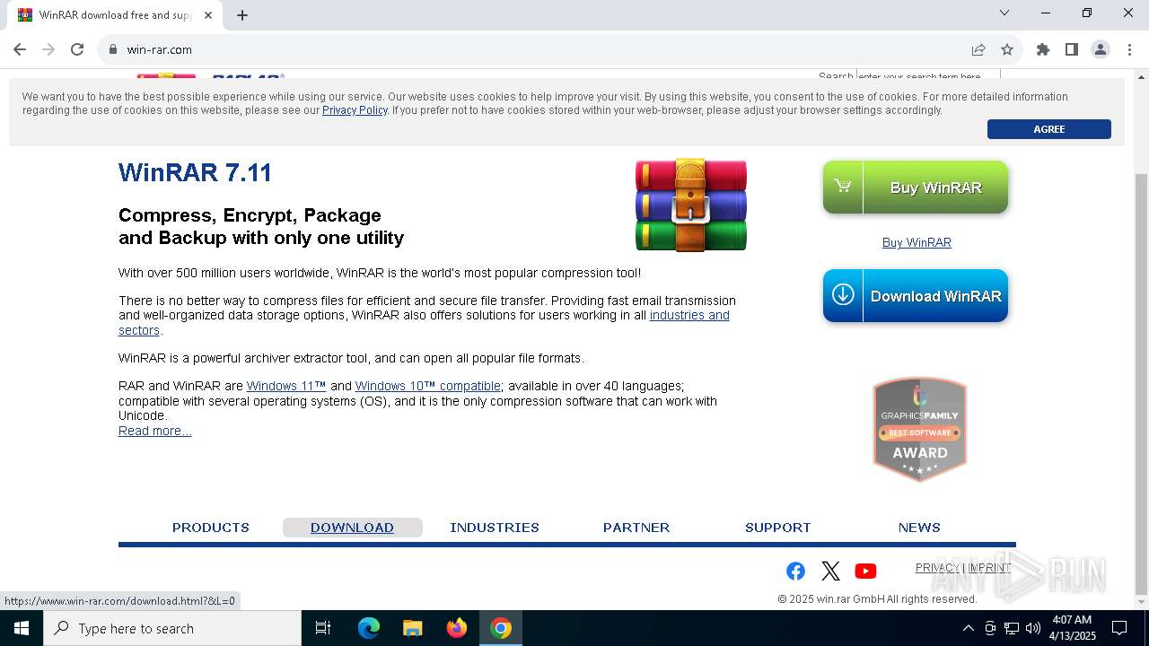Open WinRAR Facebook page icon
The height and width of the screenshot is (646, 1149).
coord(795,571)
